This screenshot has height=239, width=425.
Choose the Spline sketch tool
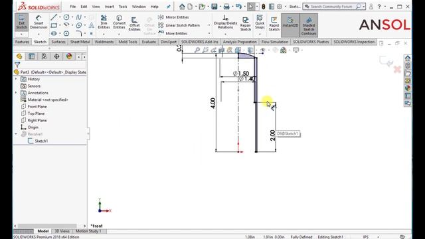(78, 17)
